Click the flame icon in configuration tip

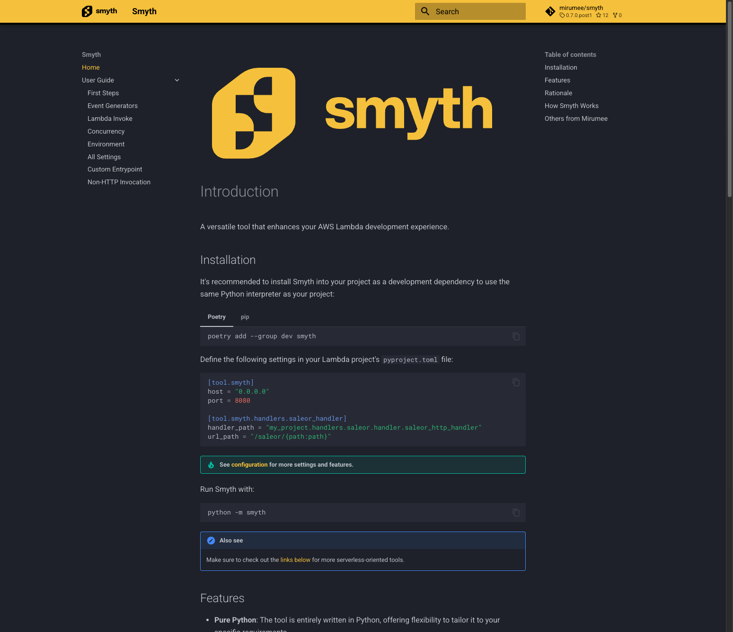coord(211,465)
